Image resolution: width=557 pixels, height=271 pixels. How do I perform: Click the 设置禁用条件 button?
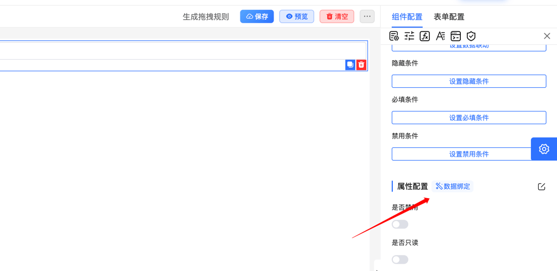click(469, 154)
